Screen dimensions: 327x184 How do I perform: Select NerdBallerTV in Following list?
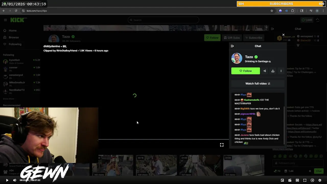click(x=21, y=91)
